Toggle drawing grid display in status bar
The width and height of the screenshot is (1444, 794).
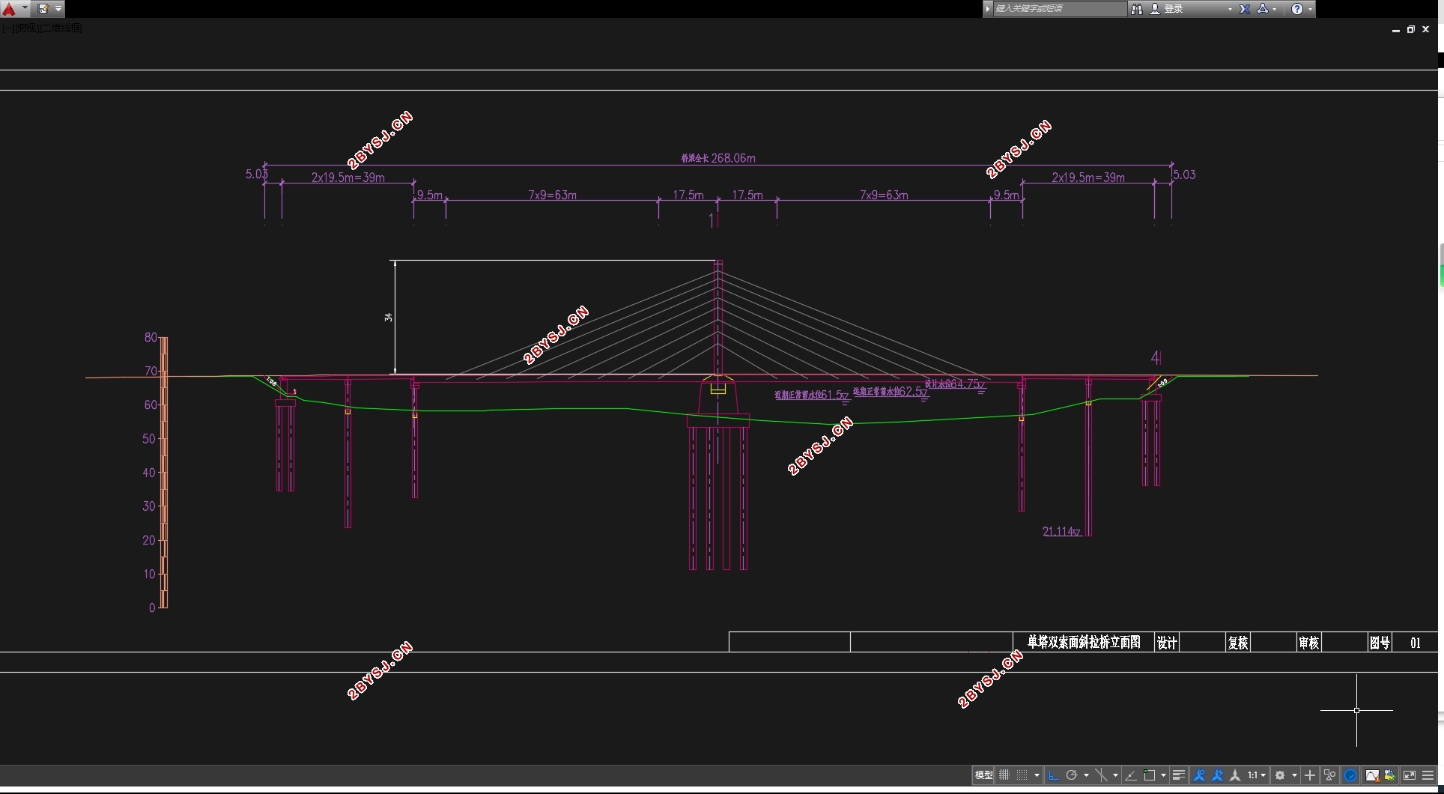[x=1004, y=775]
